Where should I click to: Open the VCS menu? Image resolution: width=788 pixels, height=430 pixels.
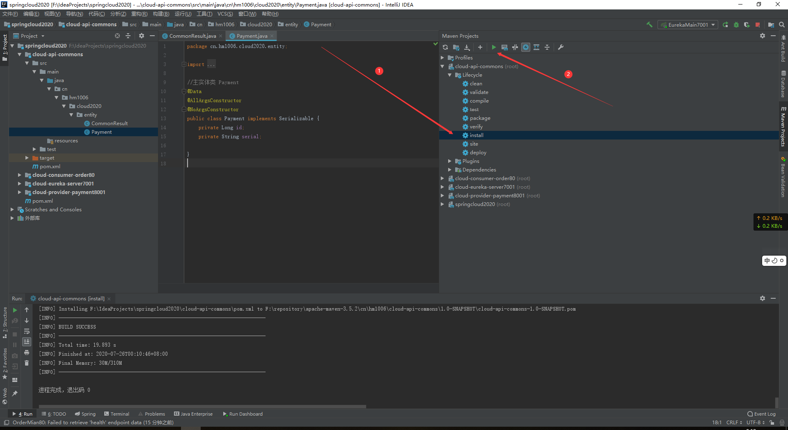click(225, 14)
